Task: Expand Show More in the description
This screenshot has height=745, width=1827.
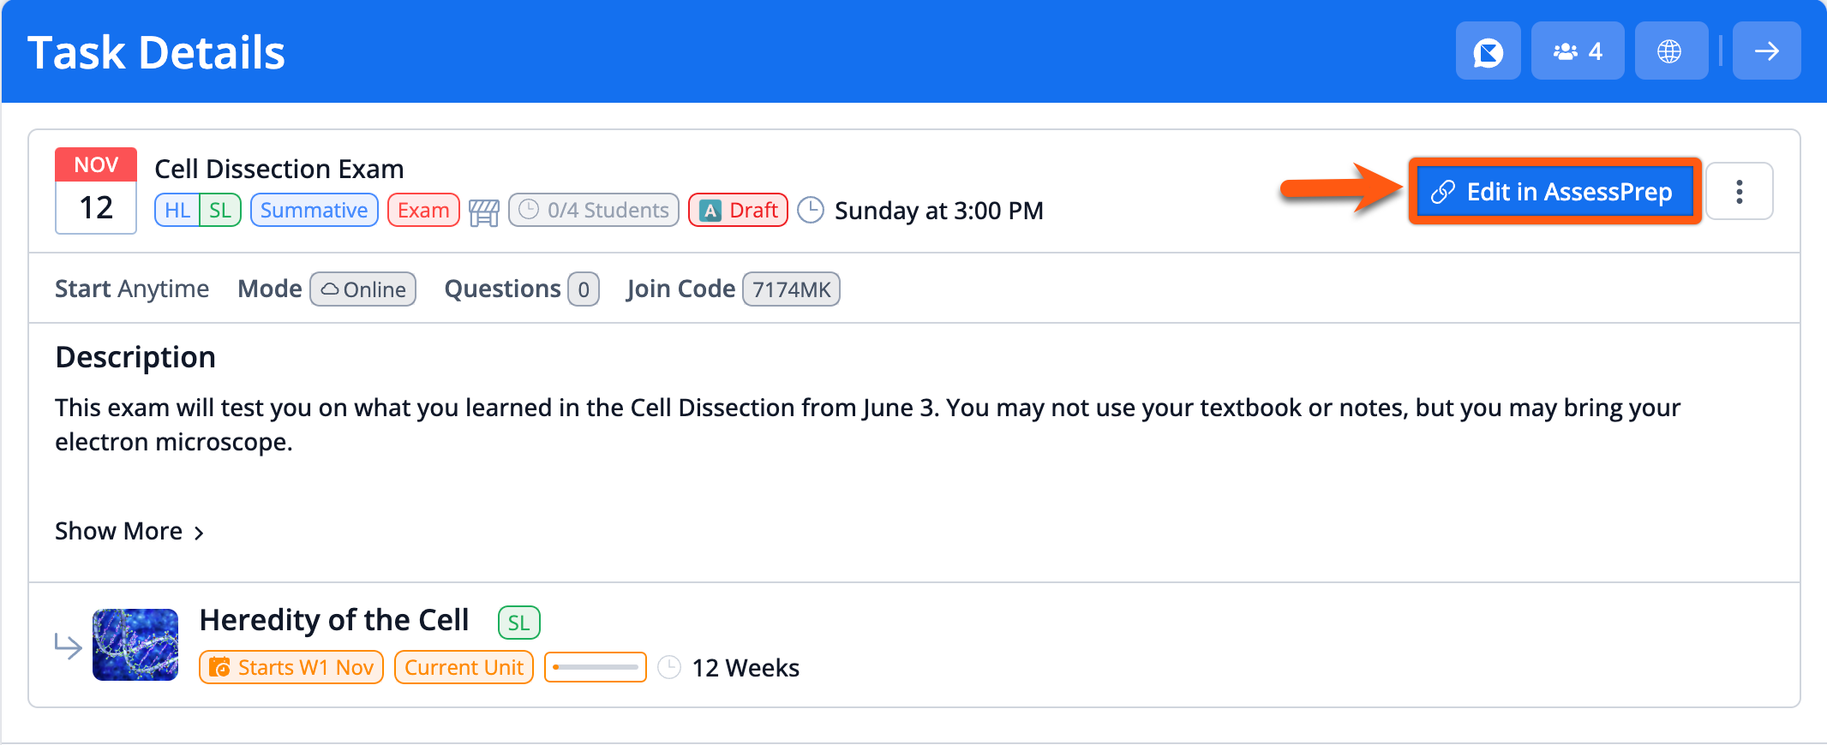Action: pyautogui.click(x=129, y=531)
